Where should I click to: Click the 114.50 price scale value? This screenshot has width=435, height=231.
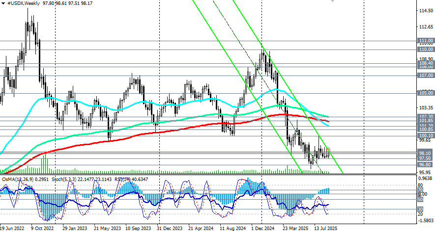click(x=427, y=10)
